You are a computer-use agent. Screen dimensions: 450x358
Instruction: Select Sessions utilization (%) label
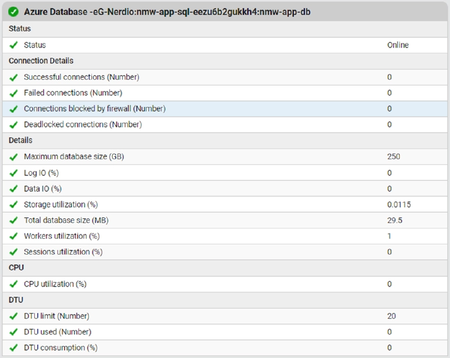63,252
